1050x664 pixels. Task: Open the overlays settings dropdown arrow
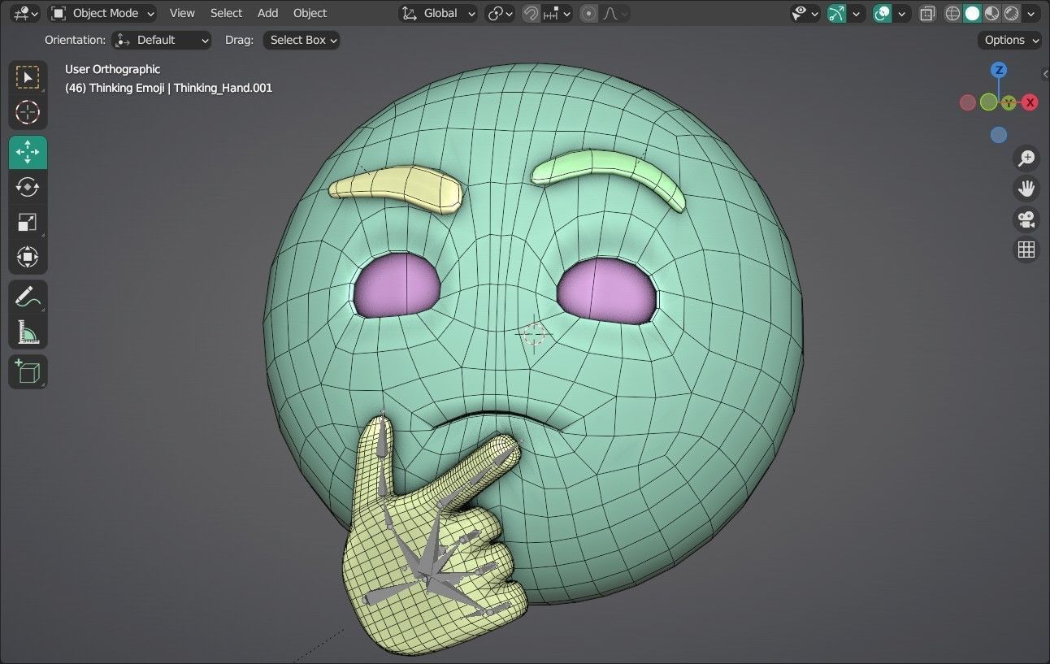click(x=902, y=13)
